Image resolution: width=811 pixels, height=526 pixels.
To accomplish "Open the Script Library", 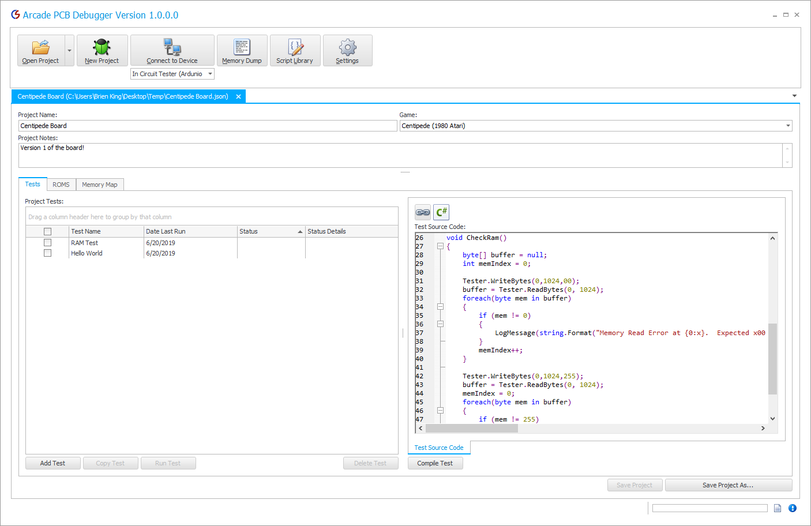I will (295, 47).
